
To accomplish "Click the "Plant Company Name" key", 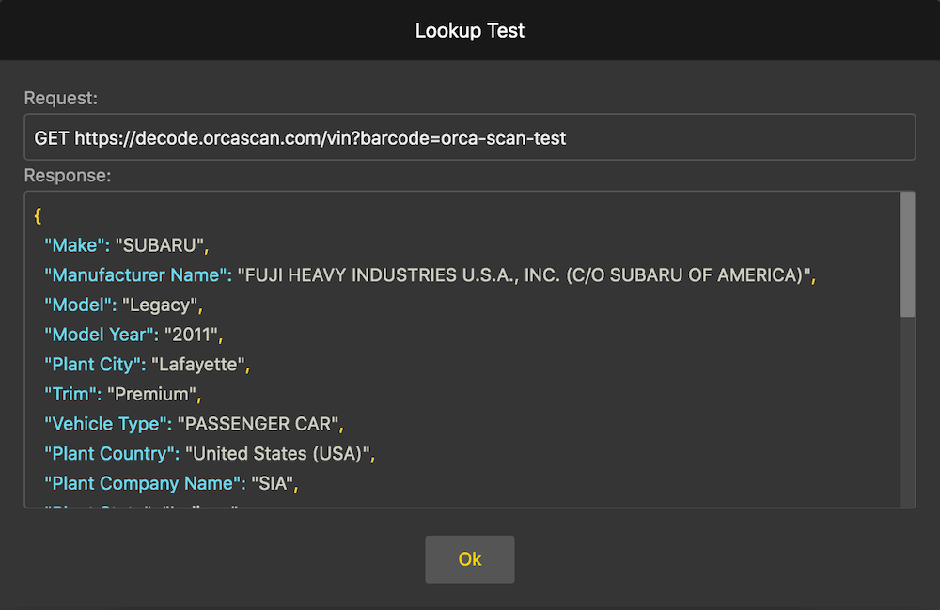I will coord(143,484).
